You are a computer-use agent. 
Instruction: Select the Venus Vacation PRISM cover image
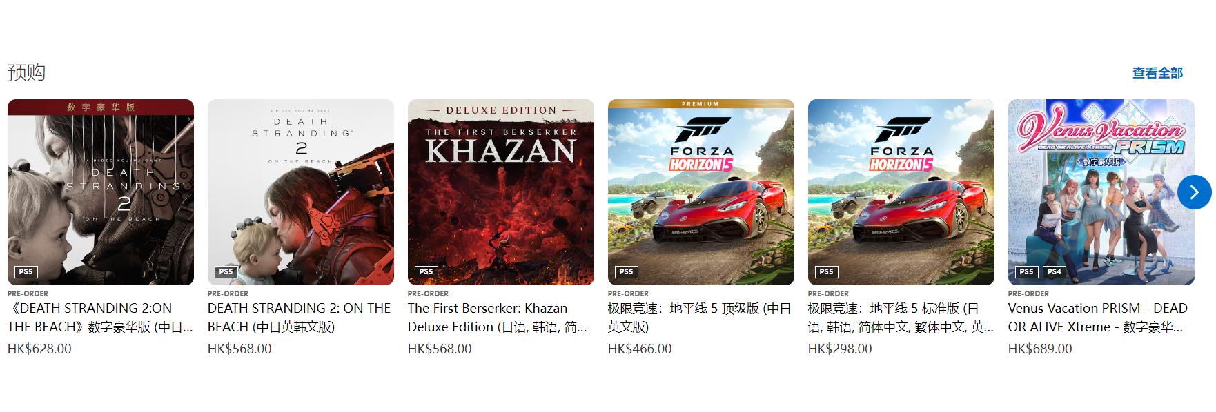(1101, 192)
